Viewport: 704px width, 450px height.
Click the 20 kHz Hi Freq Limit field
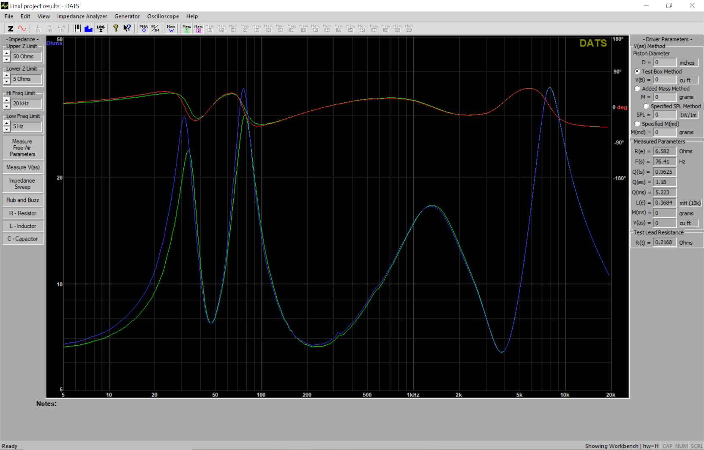pos(26,104)
